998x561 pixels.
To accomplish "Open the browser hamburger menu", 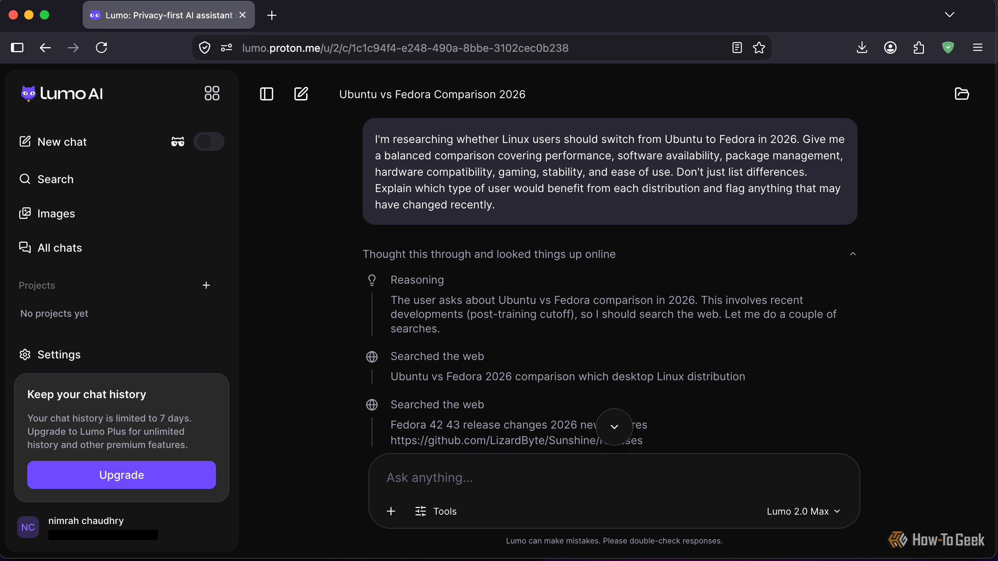I will 978,48.
